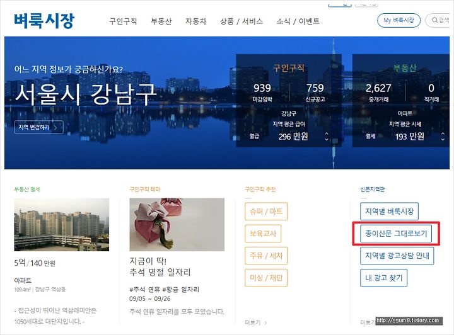
Task: Select the 미싱 / 재단 category
Action: point(266,278)
